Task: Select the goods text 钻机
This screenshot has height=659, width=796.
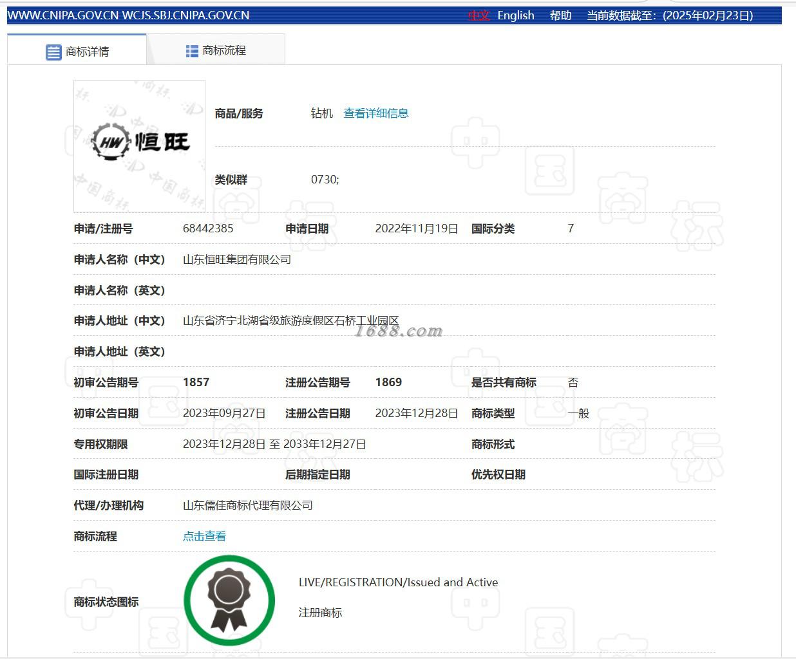Action: tap(322, 113)
